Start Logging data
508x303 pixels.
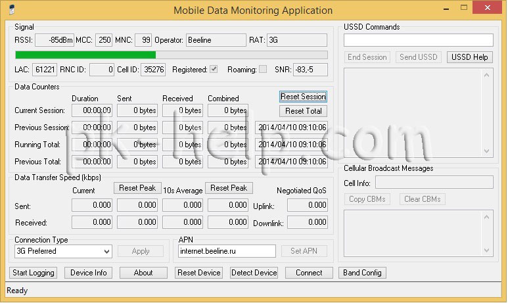[33, 273]
